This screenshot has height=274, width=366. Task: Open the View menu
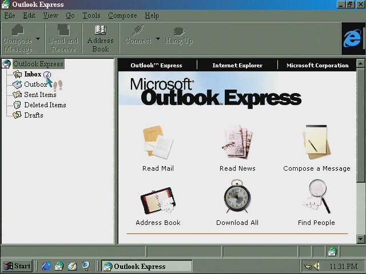[x=50, y=15]
